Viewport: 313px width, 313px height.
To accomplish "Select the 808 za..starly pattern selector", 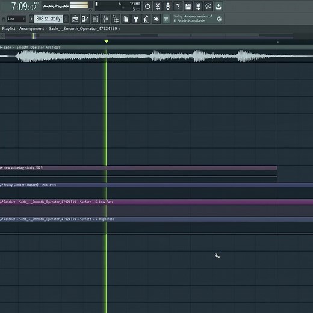I will [x=49, y=19].
